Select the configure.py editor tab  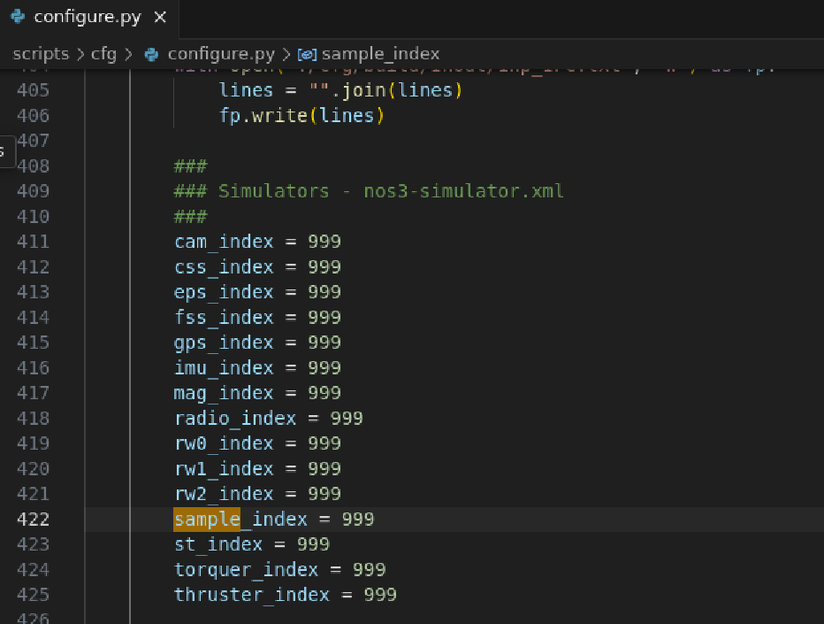coord(88,18)
